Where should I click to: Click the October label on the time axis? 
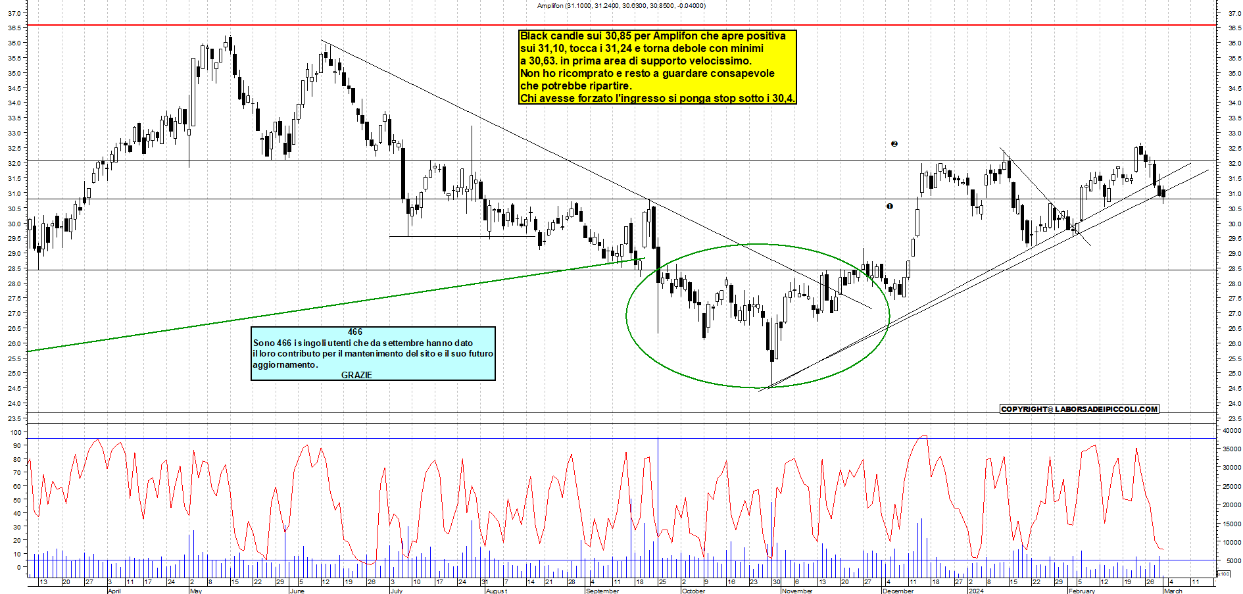694,591
